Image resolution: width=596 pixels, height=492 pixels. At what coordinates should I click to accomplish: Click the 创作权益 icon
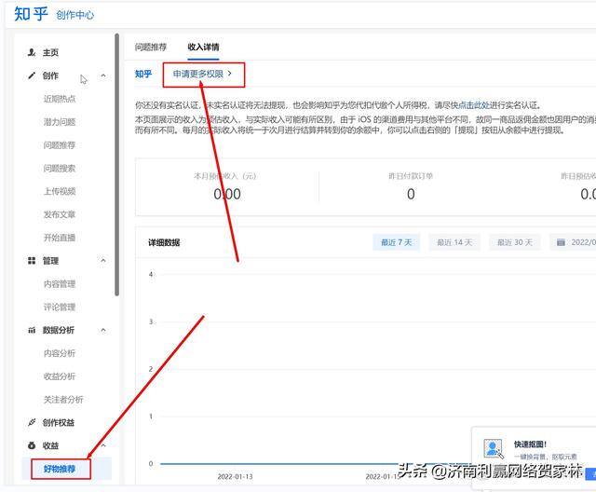32,422
